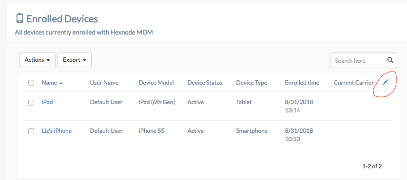Image resolution: width=407 pixels, height=180 pixels.
Task: Sort by Device Model column header
Action: pos(156,83)
